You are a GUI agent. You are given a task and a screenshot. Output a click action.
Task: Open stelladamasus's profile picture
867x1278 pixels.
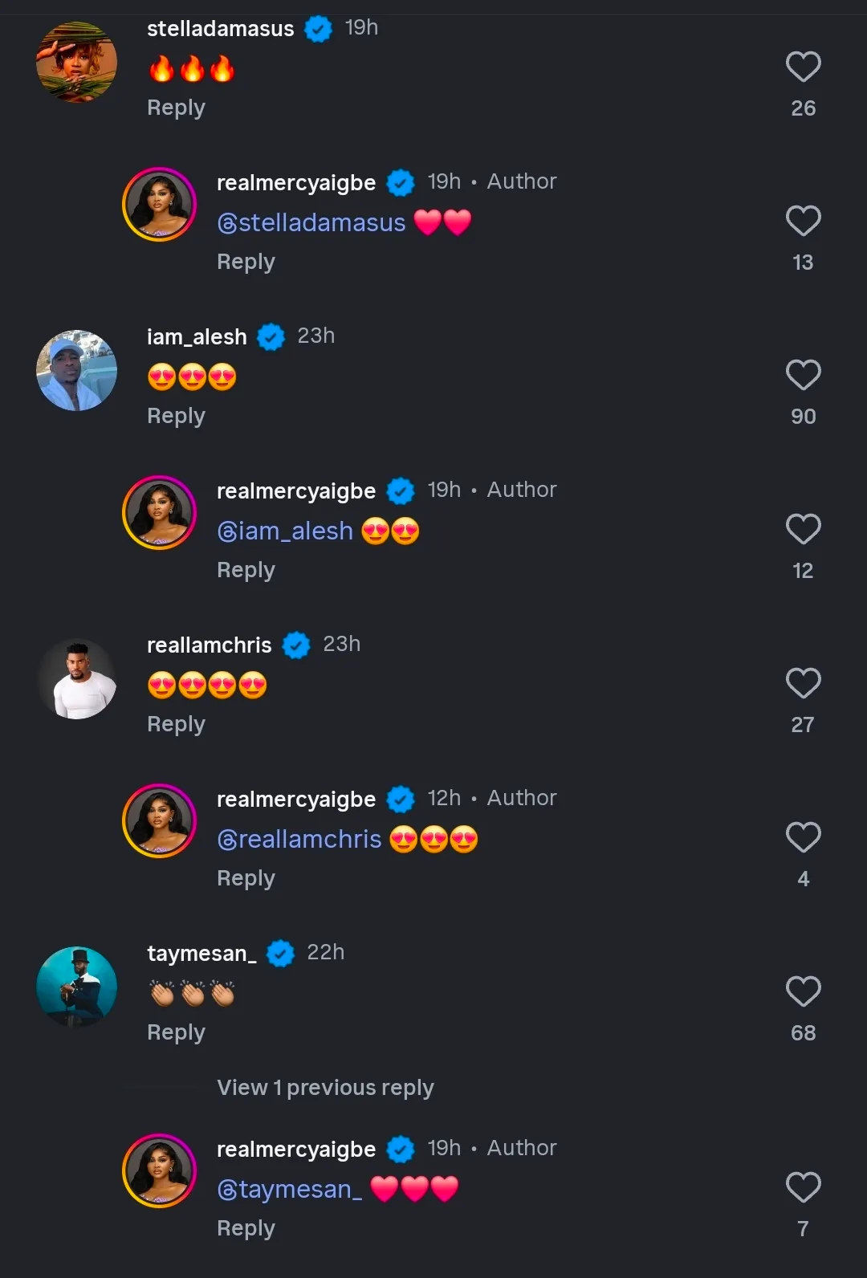pos(77,63)
